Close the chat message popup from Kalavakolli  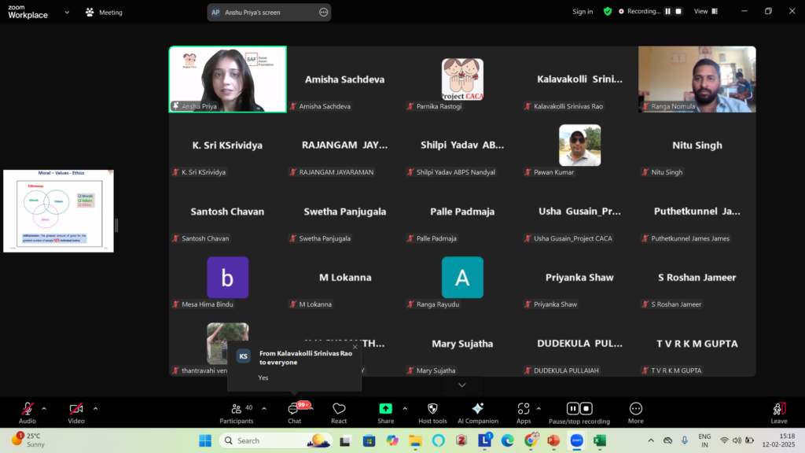[x=355, y=346]
